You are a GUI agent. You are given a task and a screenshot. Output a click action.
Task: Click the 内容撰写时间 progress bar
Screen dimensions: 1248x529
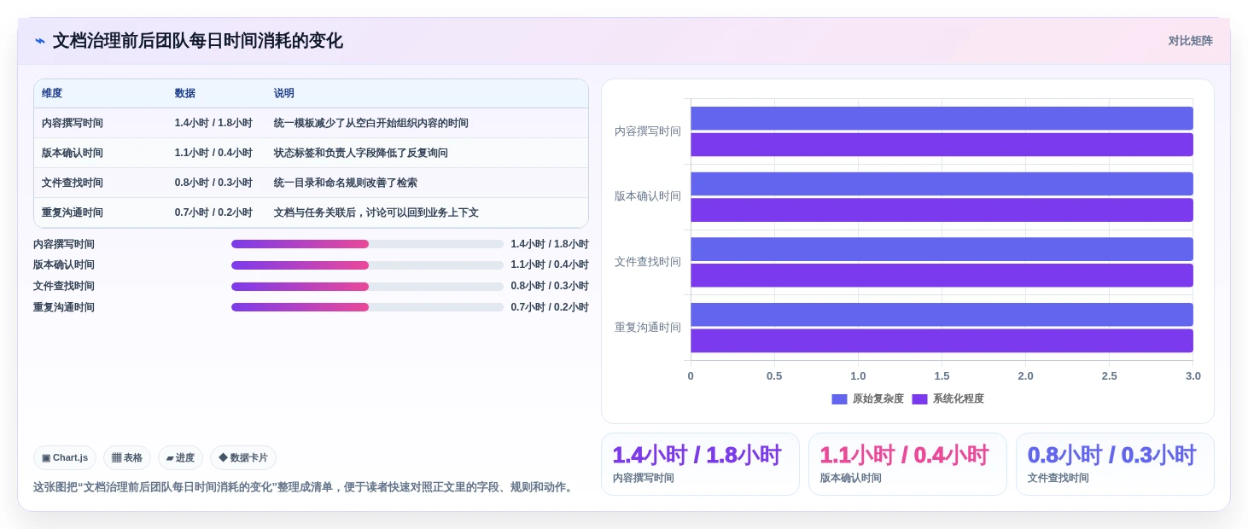click(x=367, y=244)
